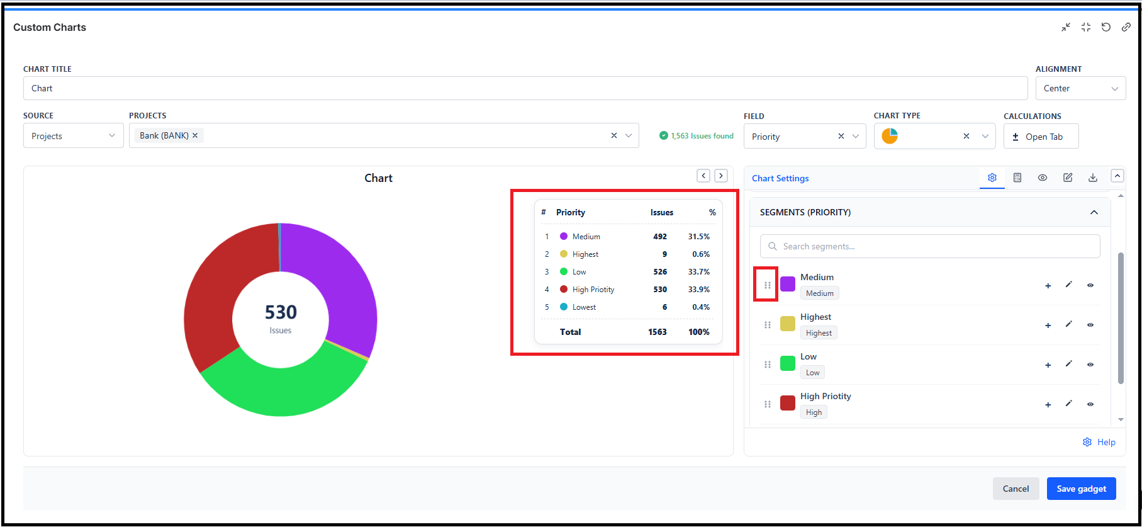Click the next arrow above the chart
This screenshot has width=1142, height=527.
(x=721, y=176)
